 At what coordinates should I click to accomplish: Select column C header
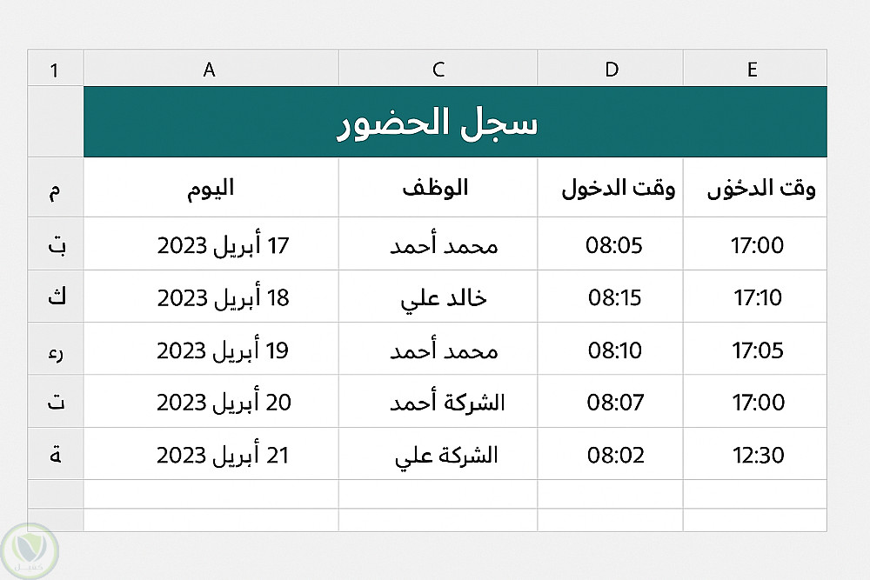(x=438, y=70)
